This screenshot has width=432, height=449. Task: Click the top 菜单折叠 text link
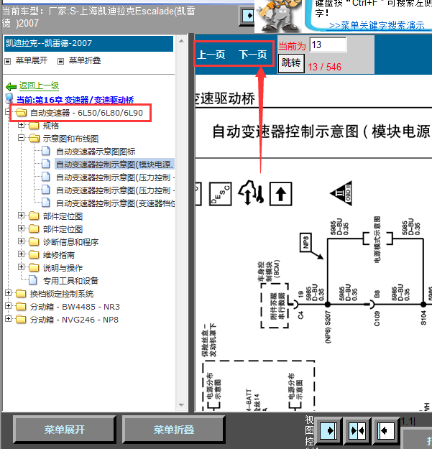click(85, 60)
